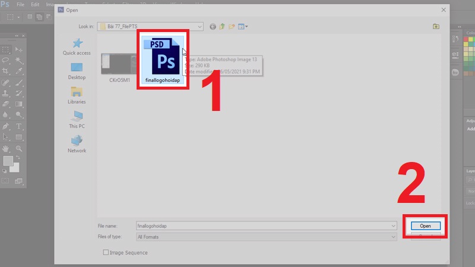Open the Properties panel icon in dock

click(x=455, y=55)
